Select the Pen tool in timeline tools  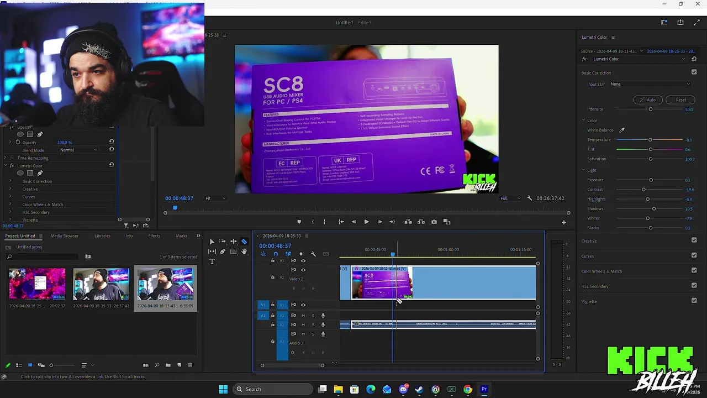click(223, 252)
